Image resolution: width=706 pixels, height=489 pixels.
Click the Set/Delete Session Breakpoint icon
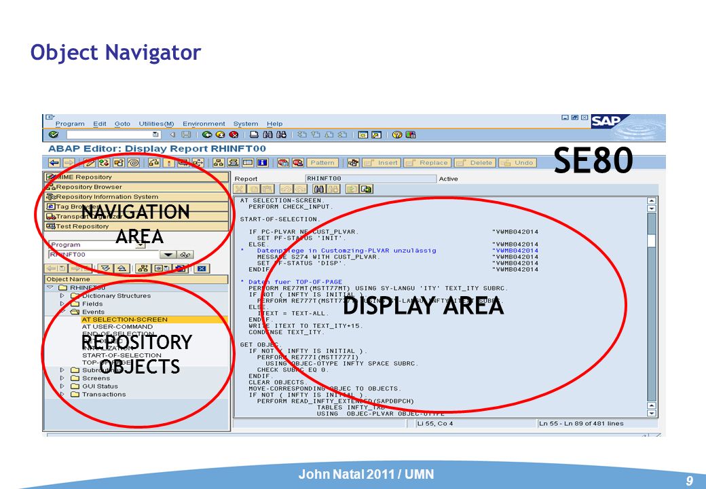coord(283,162)
